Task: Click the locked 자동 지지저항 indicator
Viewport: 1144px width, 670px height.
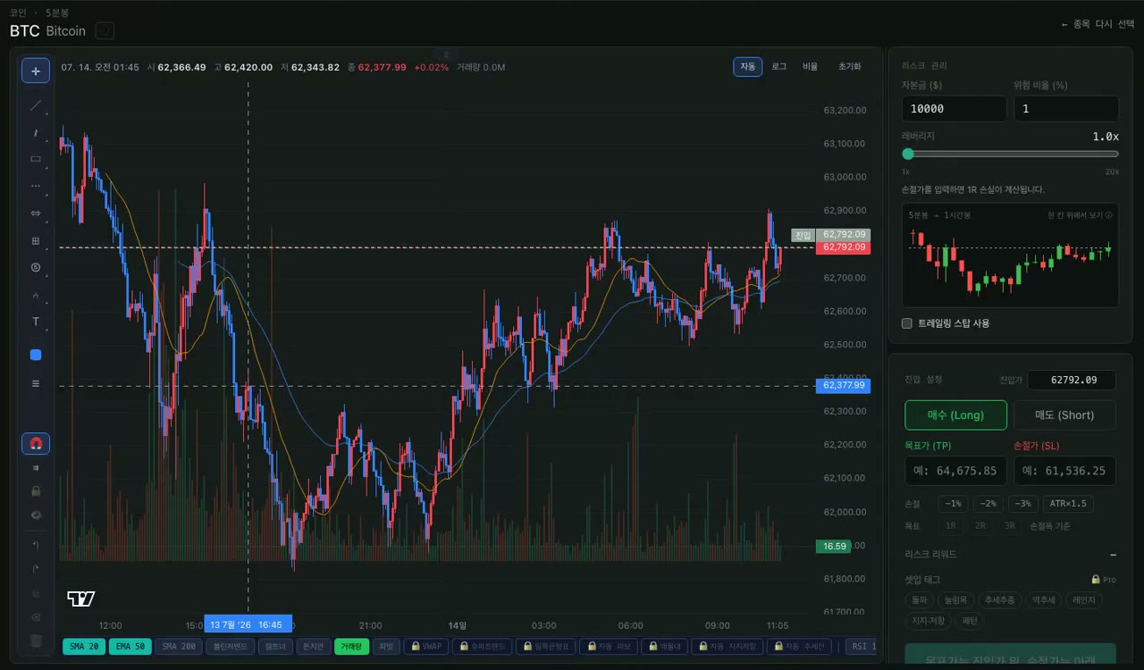Action: coord(728,646)
